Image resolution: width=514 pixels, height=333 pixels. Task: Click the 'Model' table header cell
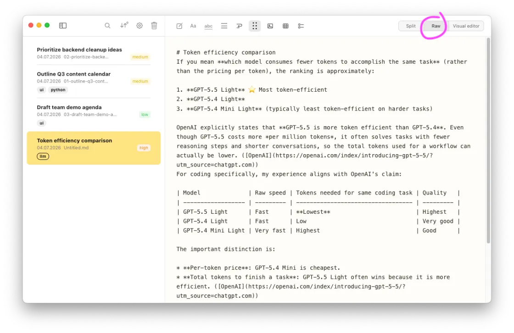point(191,193)
